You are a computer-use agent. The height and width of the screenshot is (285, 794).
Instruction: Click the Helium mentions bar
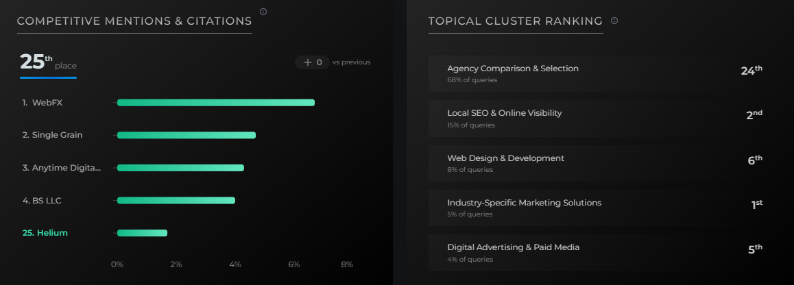coord(142,233)
